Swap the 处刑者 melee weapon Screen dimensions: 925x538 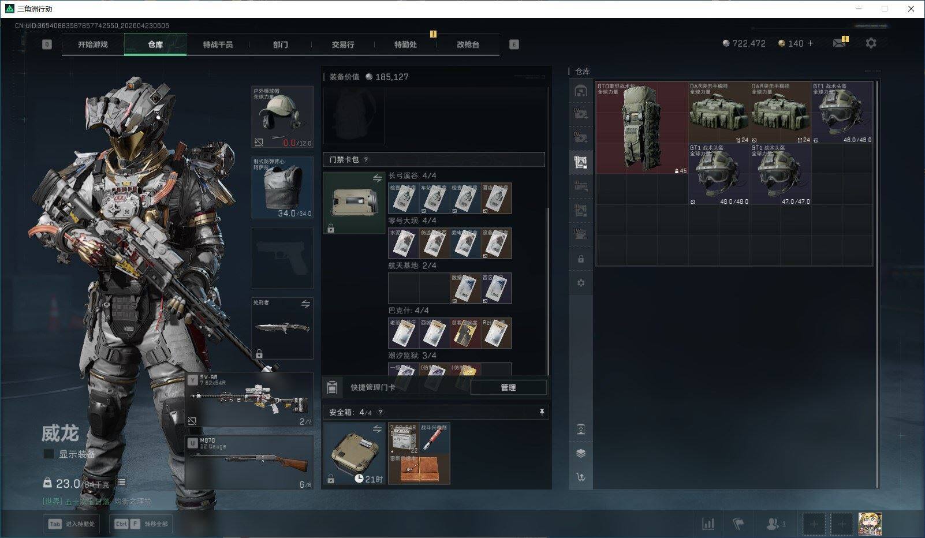(x=305, y=304)
